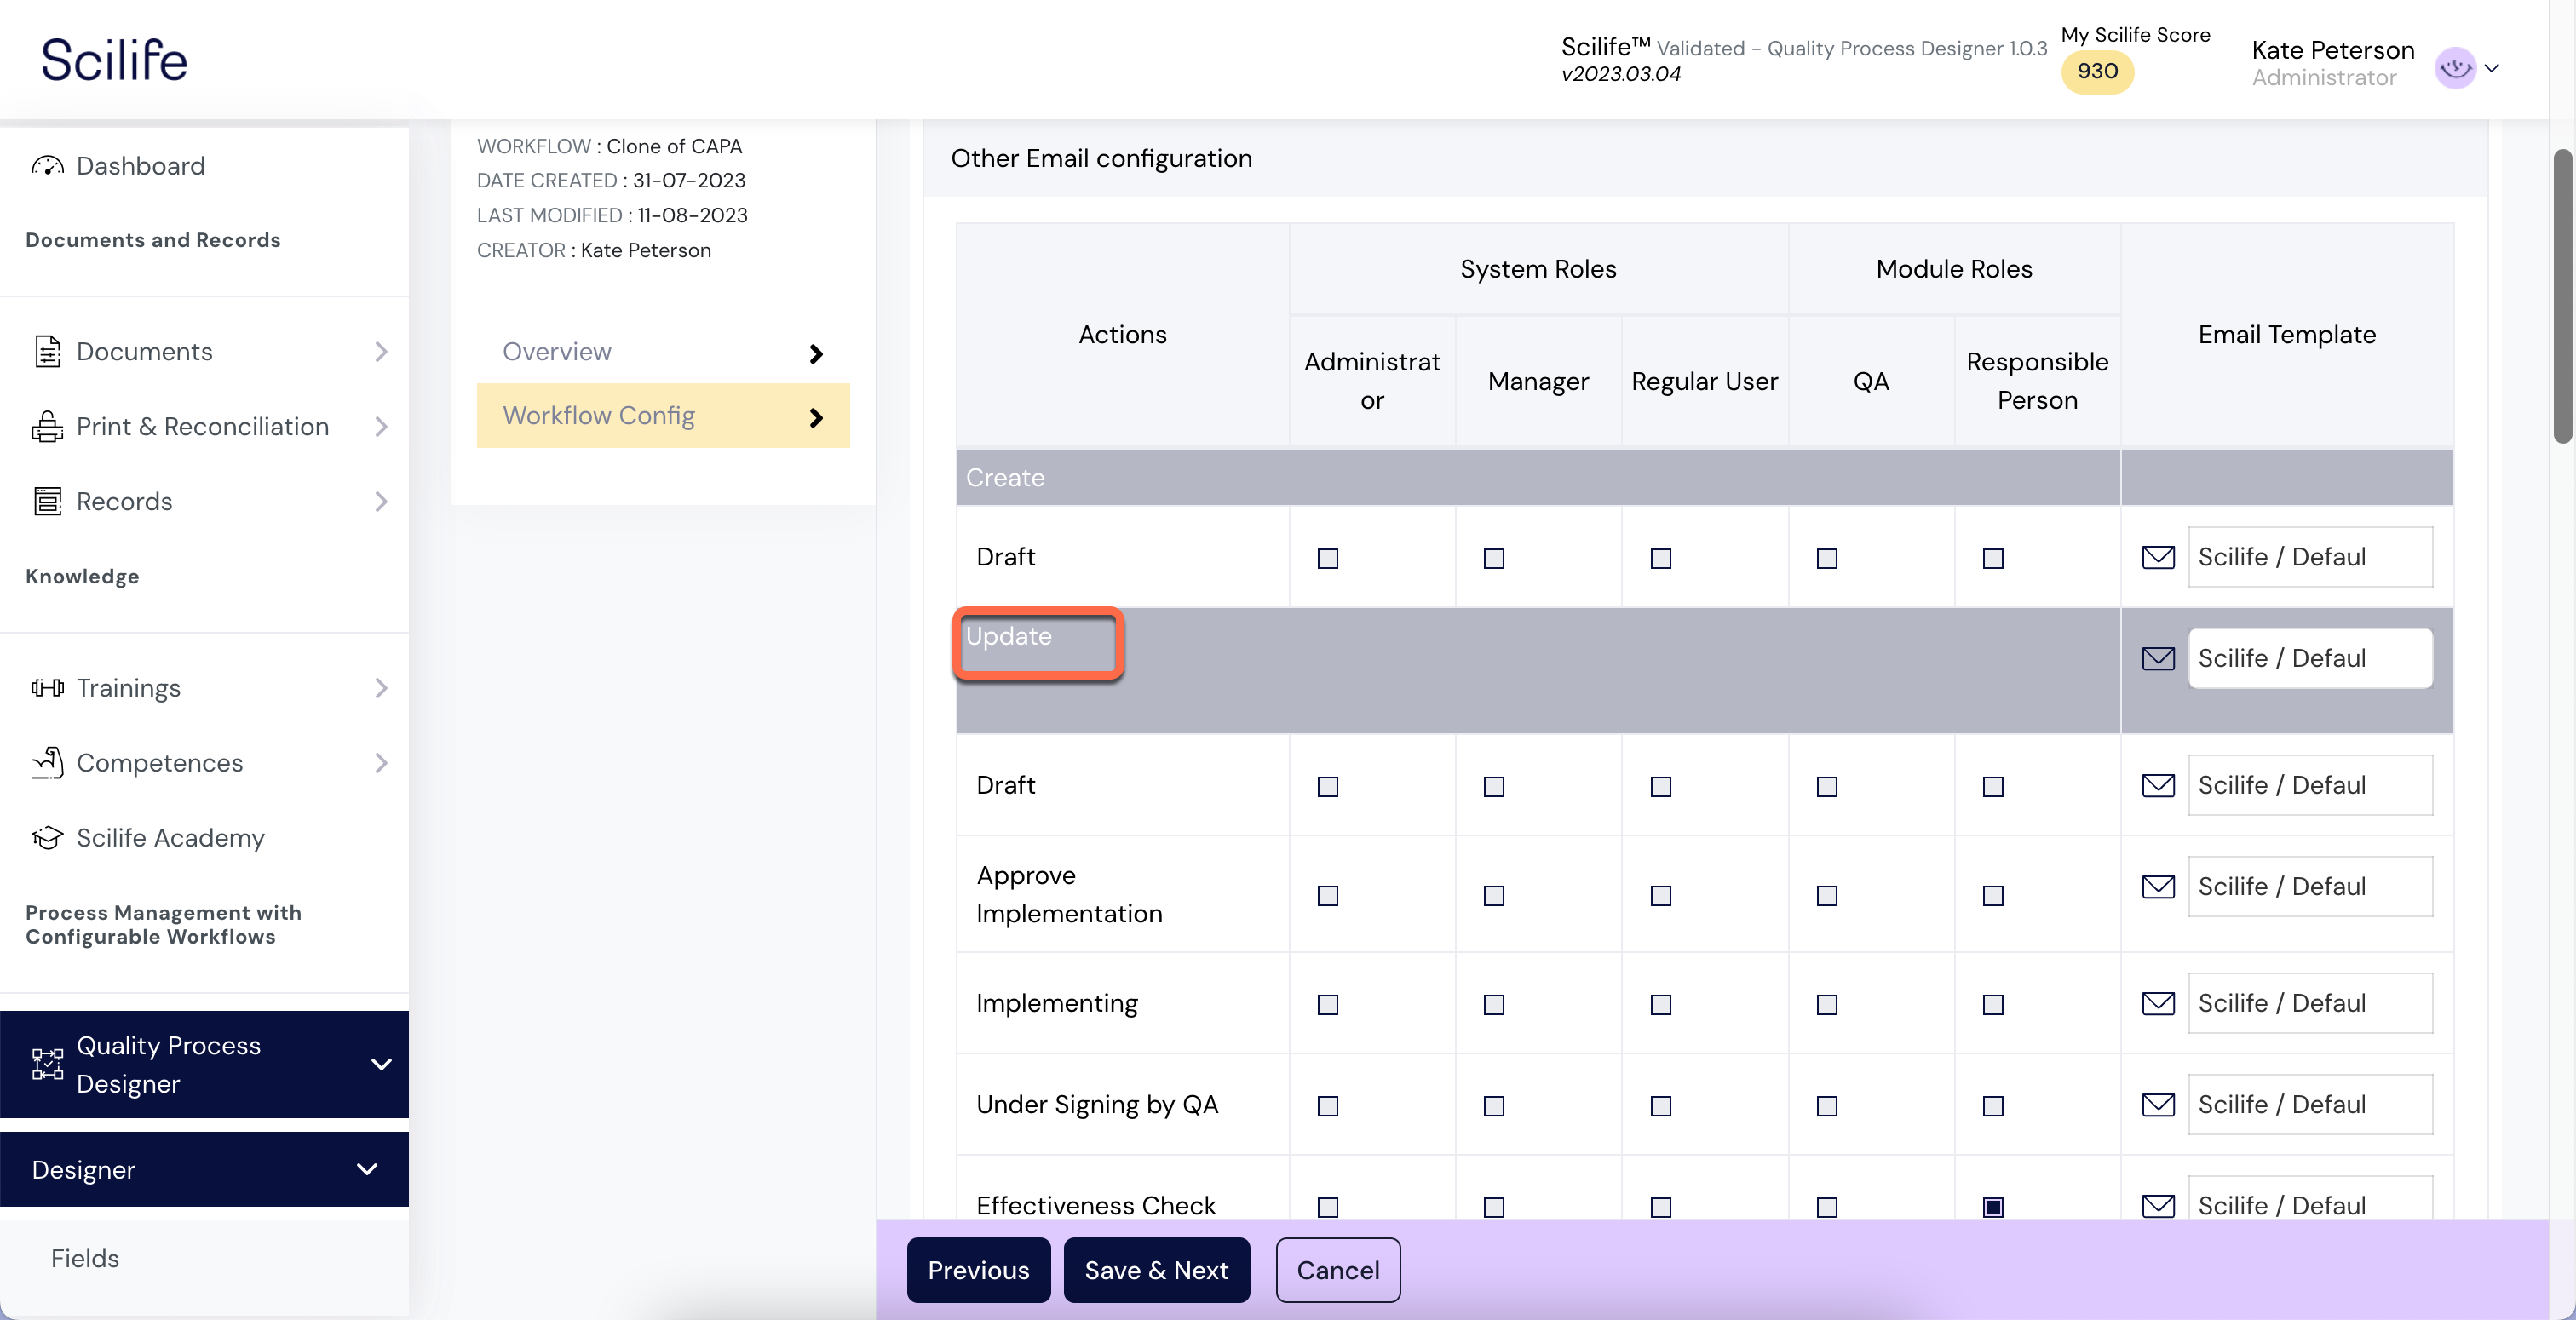Collapse the Quality Process Designer section
Image resolution: width=2576 pixels, height=1320 pixels.
(380, 1064)
